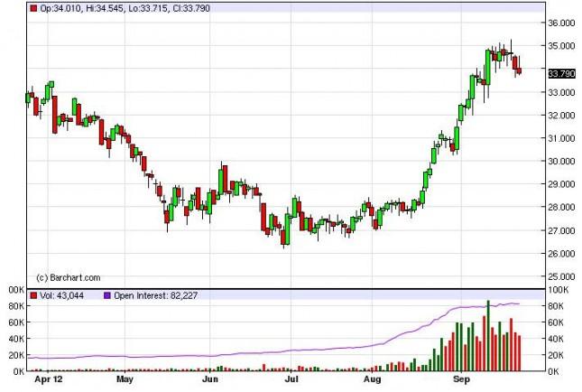Click the last red candlestick at 33.790
The height and width of the screenshot is (392, 582).
519,70
